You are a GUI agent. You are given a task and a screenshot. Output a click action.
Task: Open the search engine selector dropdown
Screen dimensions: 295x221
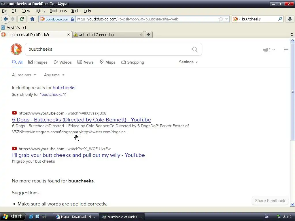237,19
